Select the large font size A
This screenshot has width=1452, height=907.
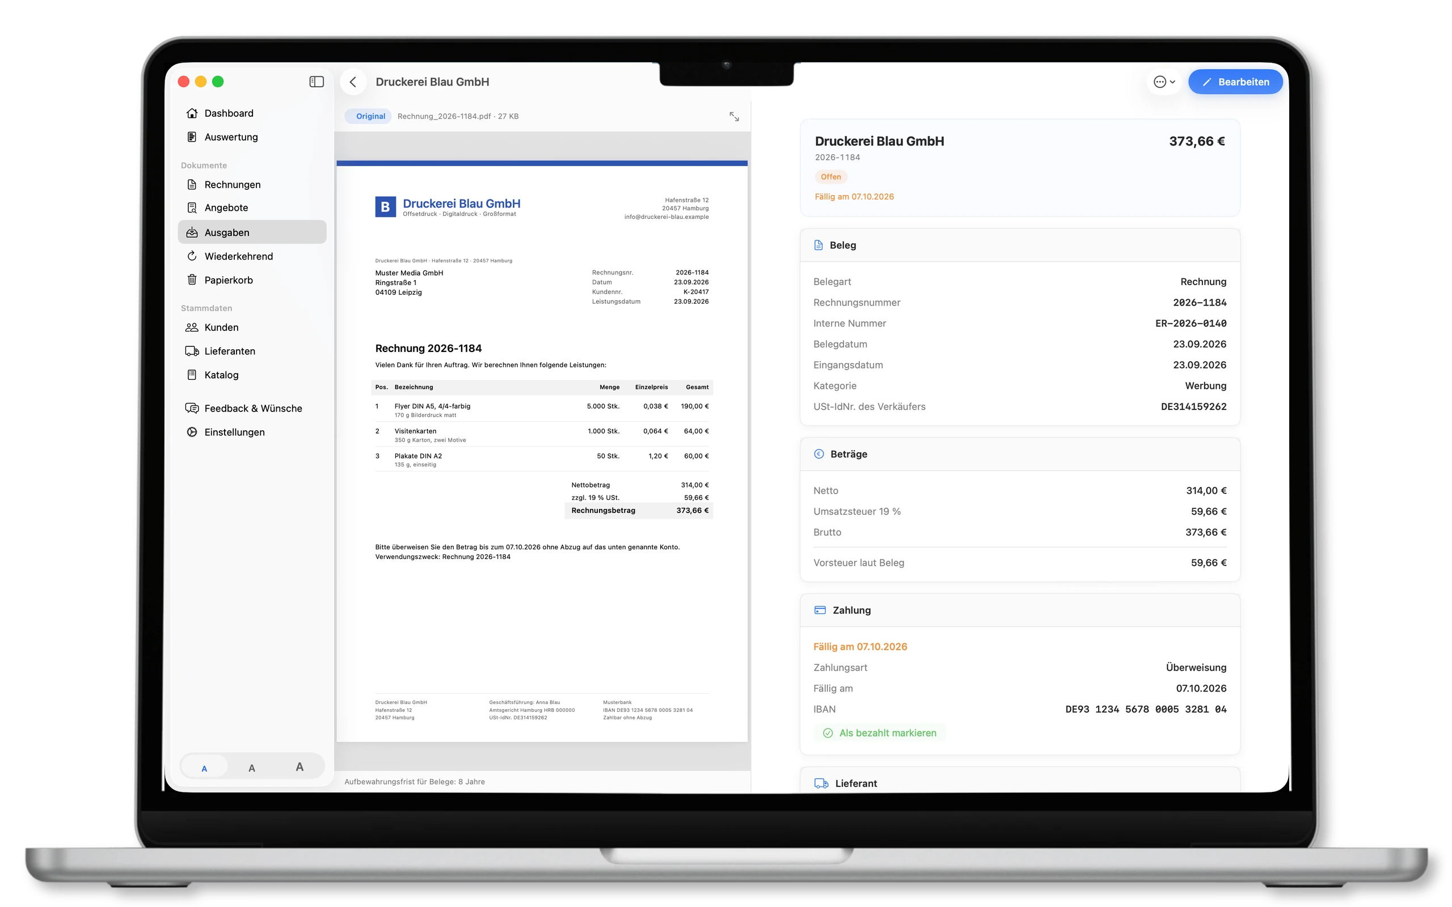pyautogui.click(x=299, y=767)
